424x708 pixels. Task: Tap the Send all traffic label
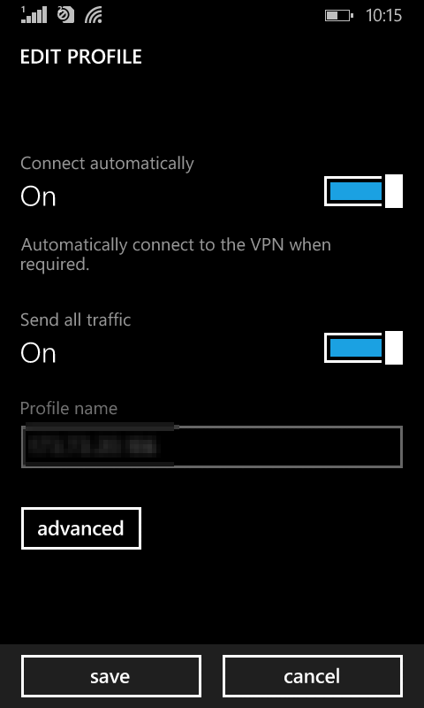tap(76, 319)
